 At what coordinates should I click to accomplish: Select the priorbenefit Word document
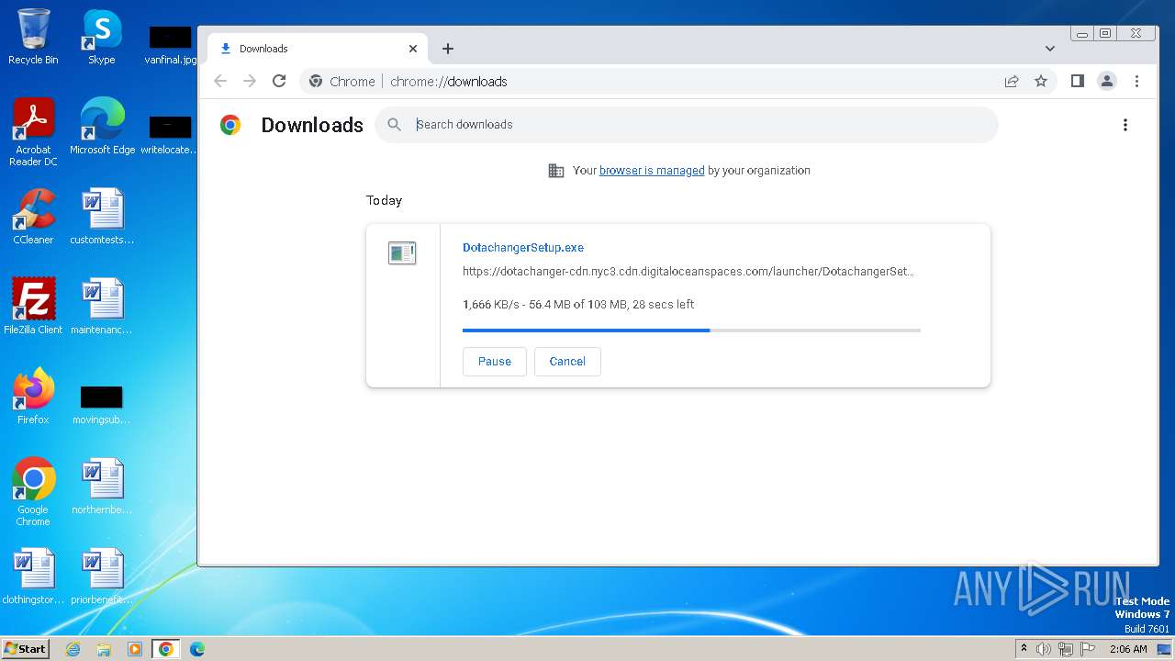click(102, 577)
